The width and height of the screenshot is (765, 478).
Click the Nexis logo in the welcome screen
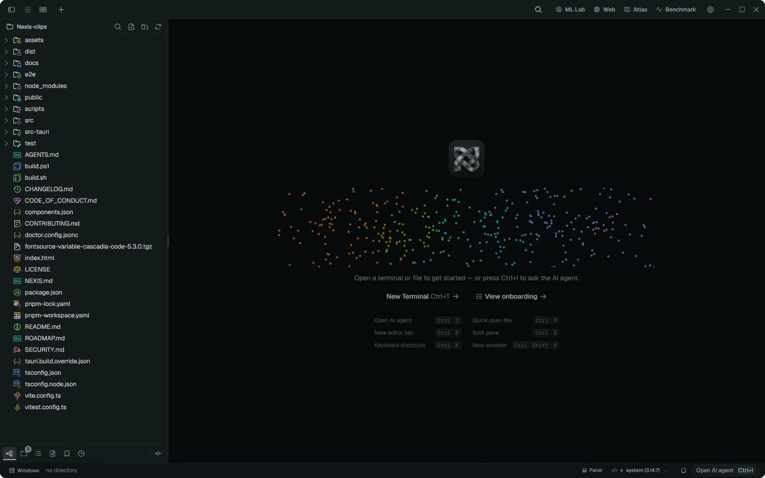466,159
